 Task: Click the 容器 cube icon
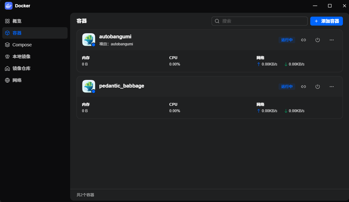pos(7,33)
